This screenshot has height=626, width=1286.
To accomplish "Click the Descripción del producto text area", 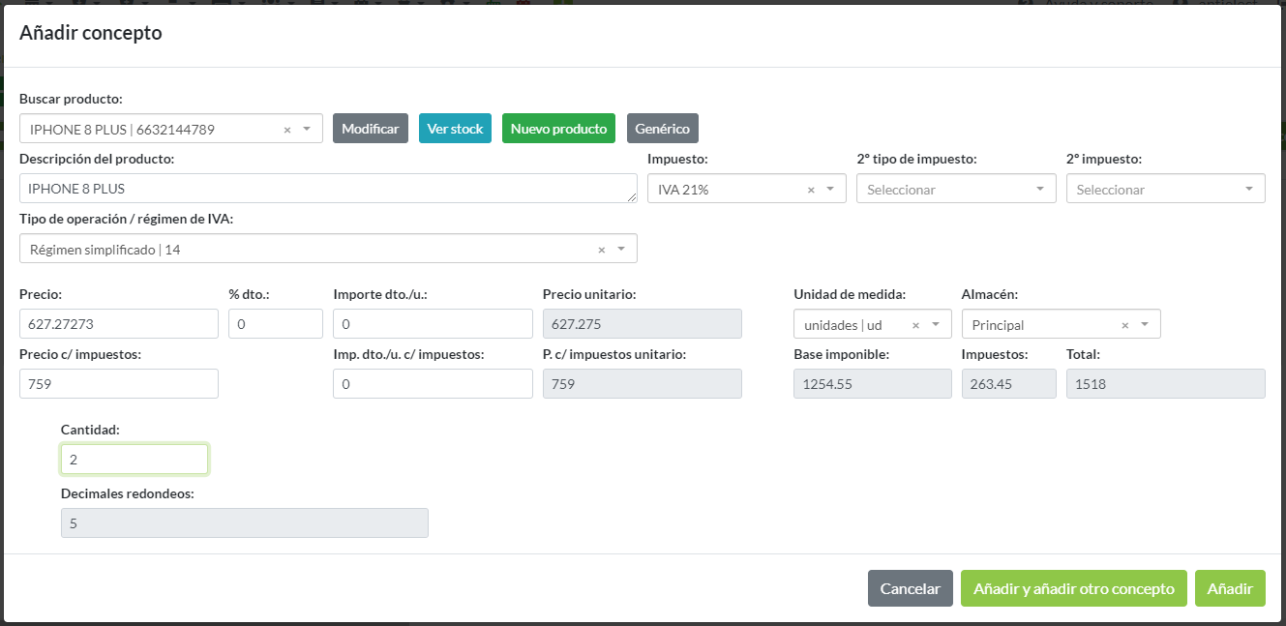I will tap(327, 189).
